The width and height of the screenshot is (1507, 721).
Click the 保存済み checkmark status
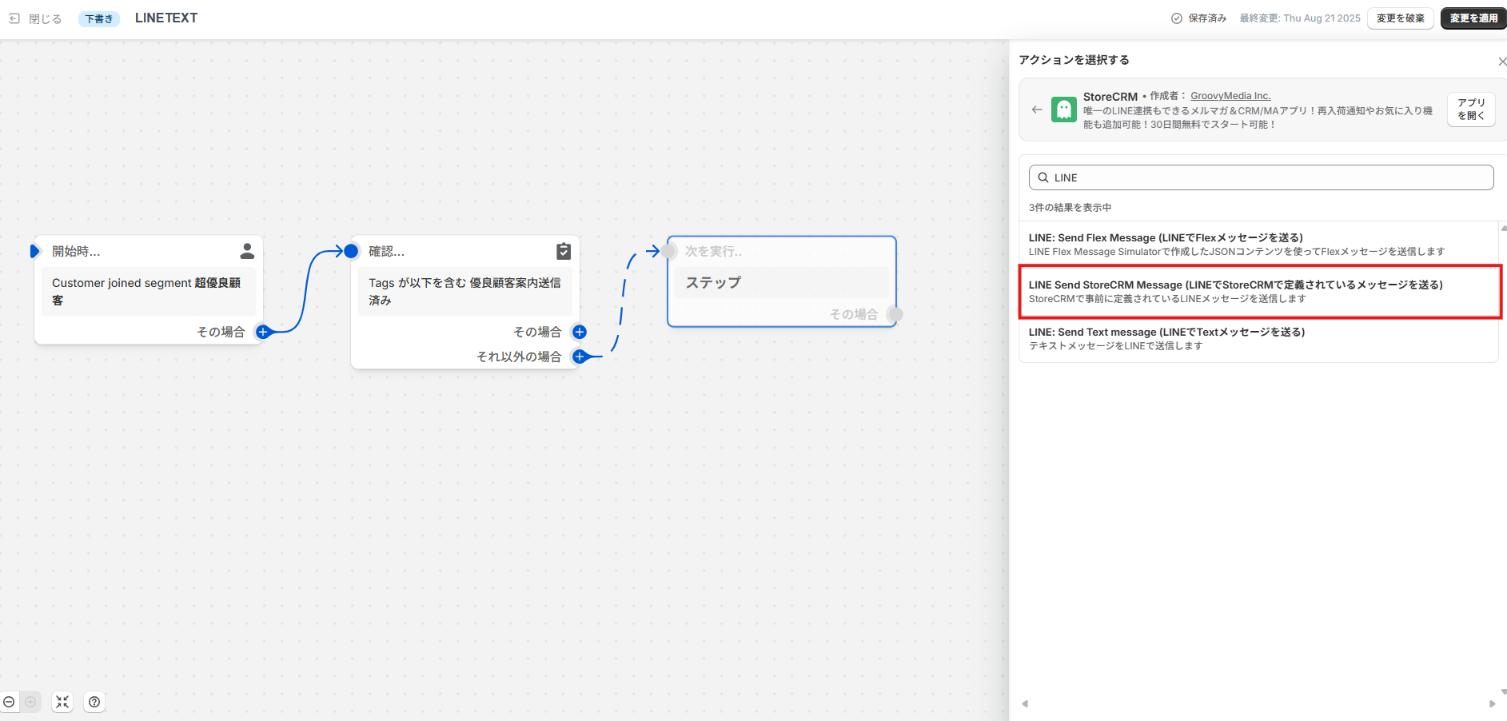tap(1198, 18)
